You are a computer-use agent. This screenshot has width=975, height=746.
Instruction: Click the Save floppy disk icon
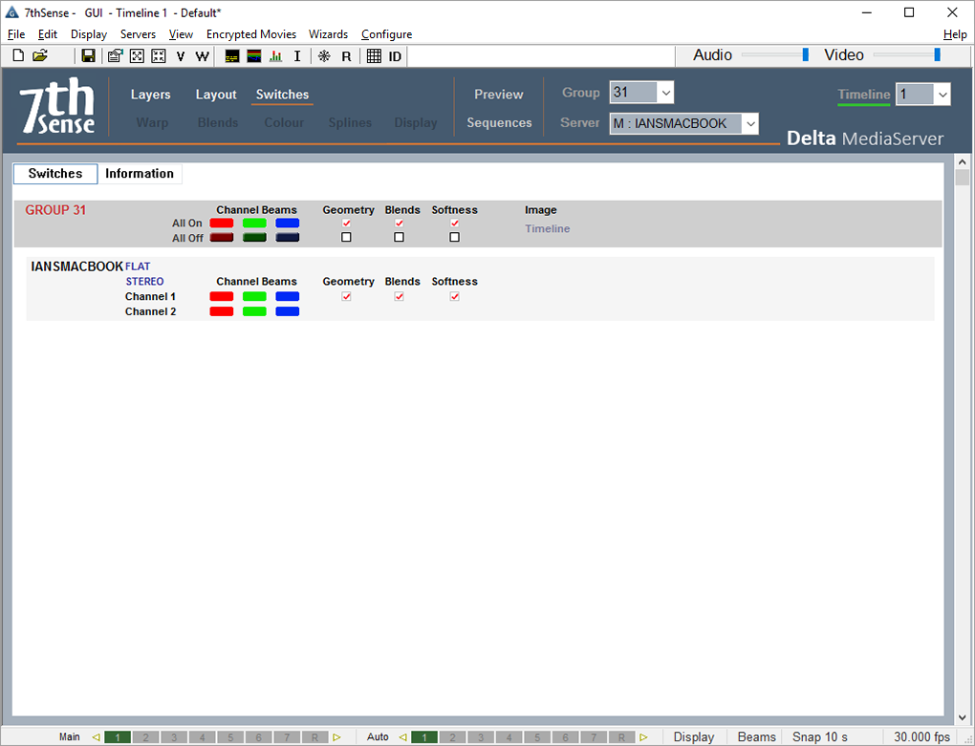(x=88, y=56)
